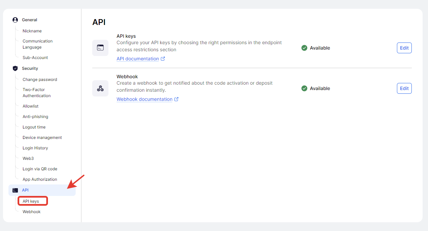428x231 pixels.
Task: Click external link icon beside Webhook documentation
Action: coord(176,99)
